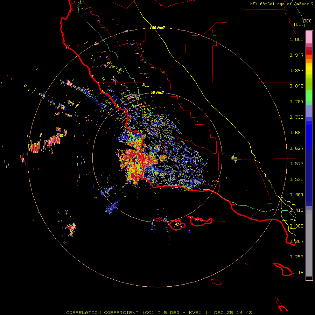Screen dimensions: 315x315
Task: Click the 0.787 scale value
Action: [296, 101]
